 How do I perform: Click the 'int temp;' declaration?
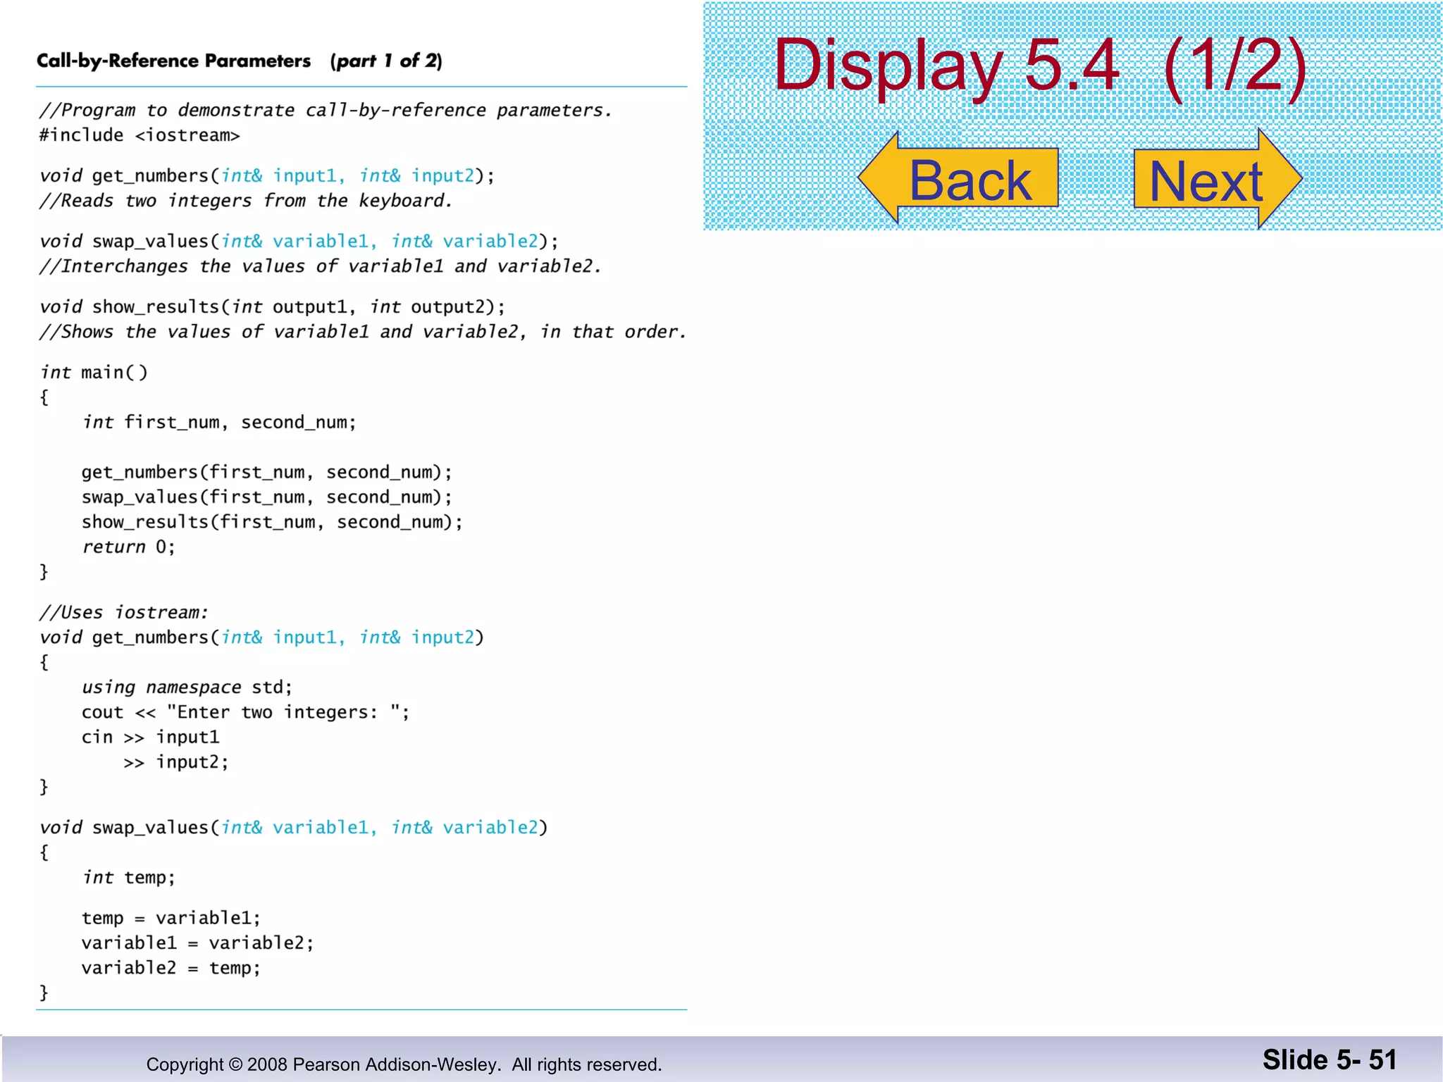tap(128, 878)
